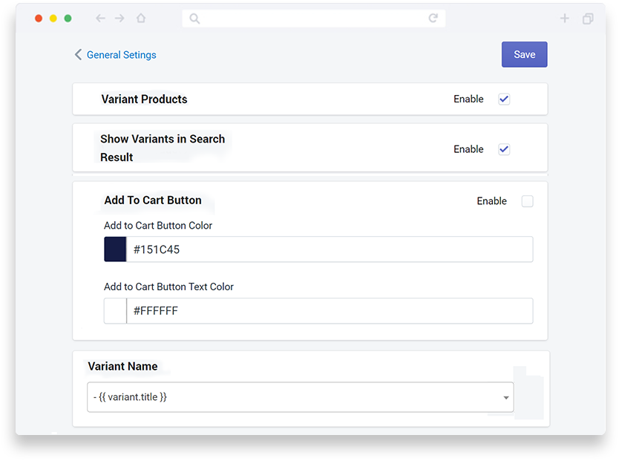Return to General Setings link

[121, 55]
